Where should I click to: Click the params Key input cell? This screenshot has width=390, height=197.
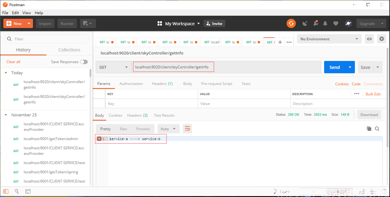tap(152, 103)
